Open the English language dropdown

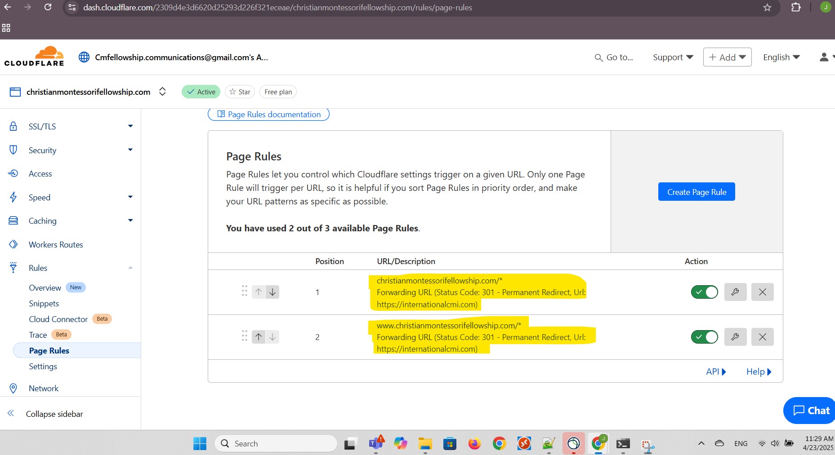[x=781, y=57]
